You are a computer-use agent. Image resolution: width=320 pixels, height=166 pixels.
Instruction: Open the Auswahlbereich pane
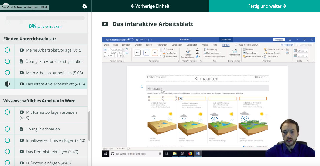(274, 53)
